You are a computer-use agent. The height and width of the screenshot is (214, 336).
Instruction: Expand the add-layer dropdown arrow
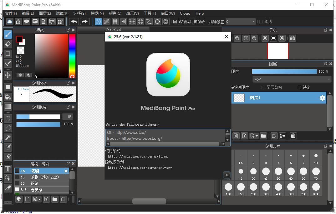(257, 136)
